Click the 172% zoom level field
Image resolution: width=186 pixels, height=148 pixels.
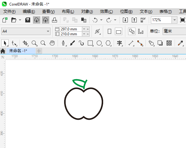pyautogui.click(x=161, y=20)
